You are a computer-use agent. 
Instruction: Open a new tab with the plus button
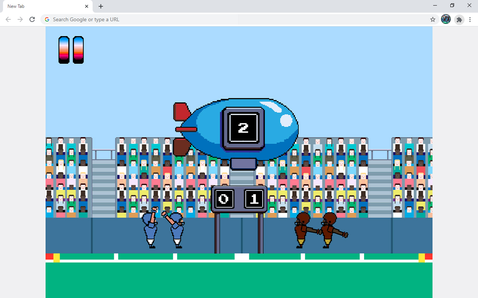pos(100,6)
